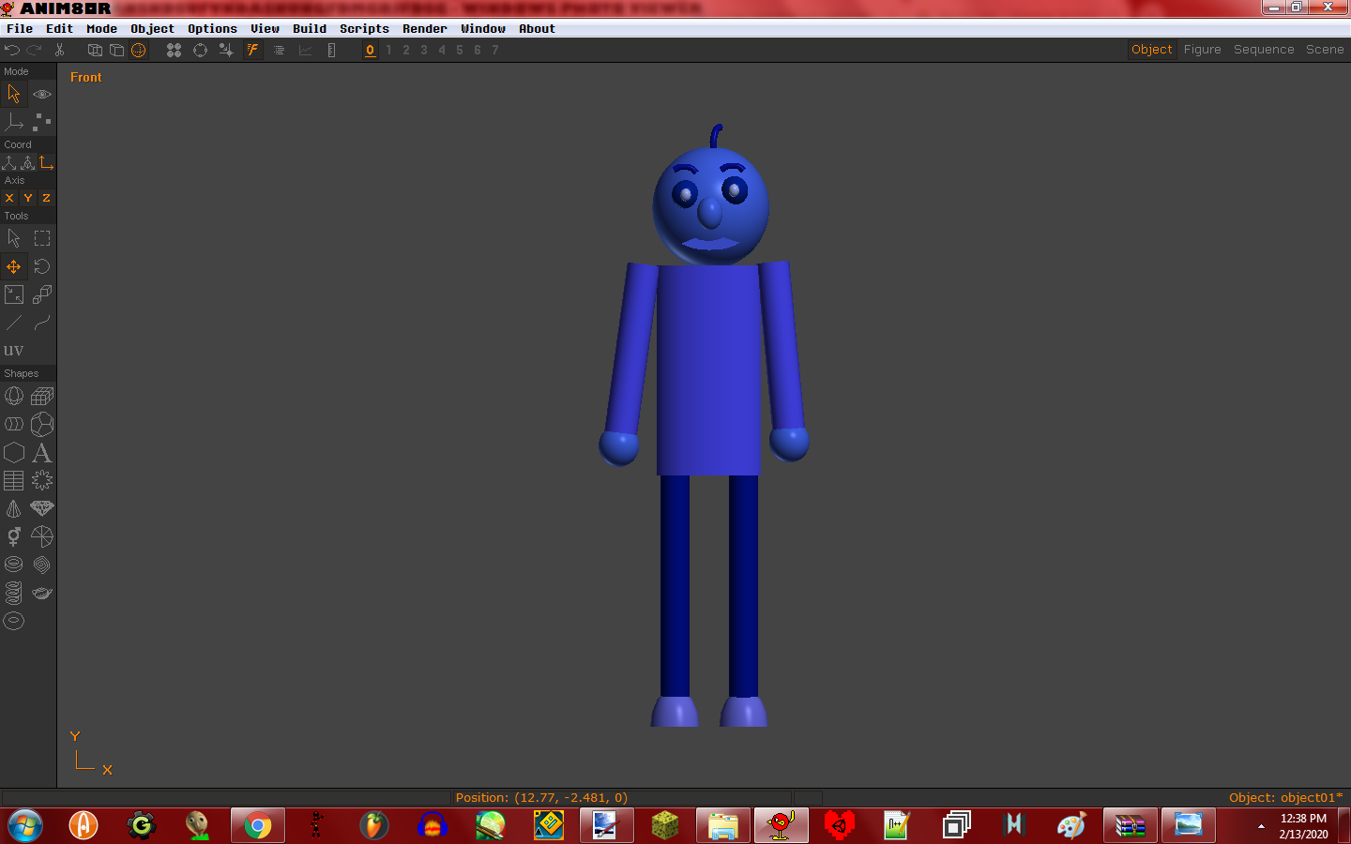Click the list lines toolbar icon
The width and height of the screenshot is (1351, 844).
[x=279, y=50]
